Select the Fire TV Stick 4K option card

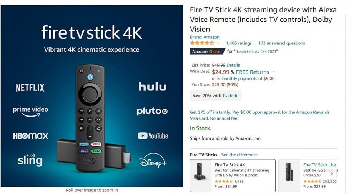[x=233, y=176]
